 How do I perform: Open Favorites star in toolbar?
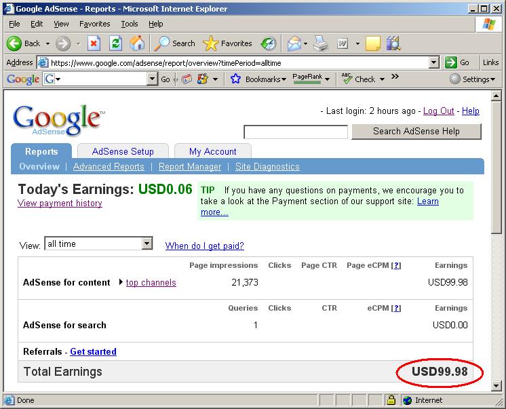(x=211, y=43)
